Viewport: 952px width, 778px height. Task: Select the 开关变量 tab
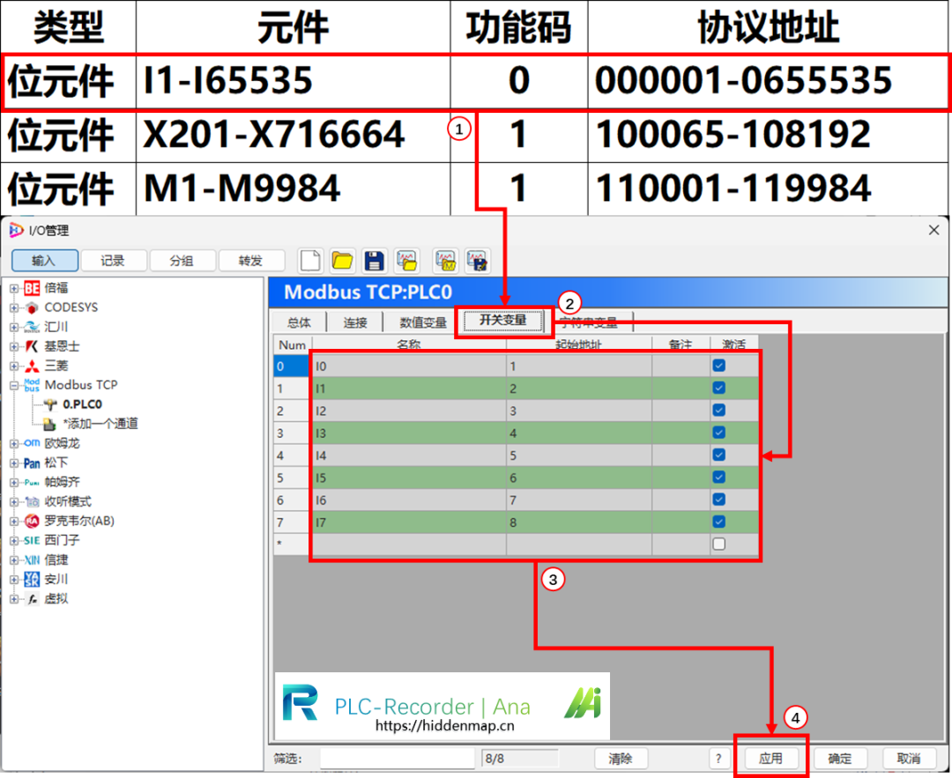tap(502, 321)
